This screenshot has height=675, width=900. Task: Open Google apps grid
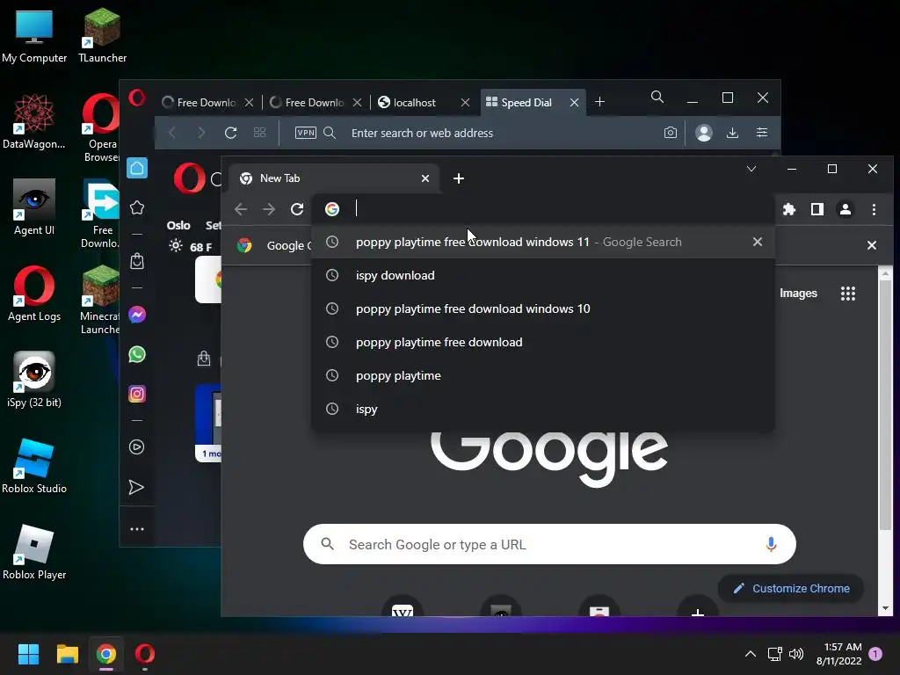[x=848, y=294]
